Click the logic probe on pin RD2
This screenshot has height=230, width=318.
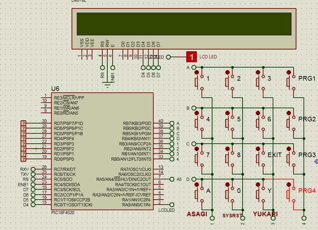[x=23, y=149]
